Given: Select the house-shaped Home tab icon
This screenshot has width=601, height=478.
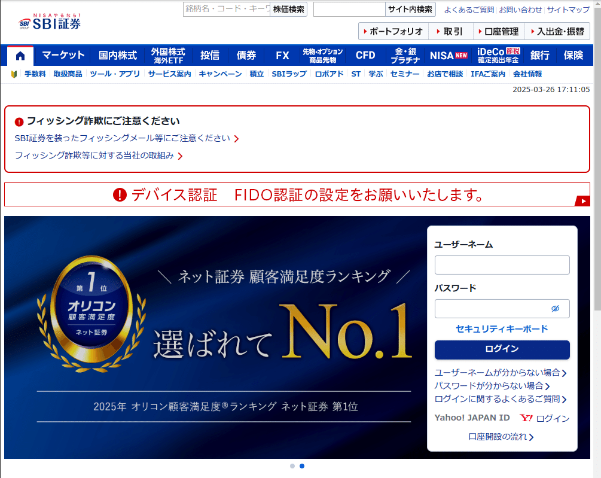Looking at the screenshot, I should coord(20,55).
